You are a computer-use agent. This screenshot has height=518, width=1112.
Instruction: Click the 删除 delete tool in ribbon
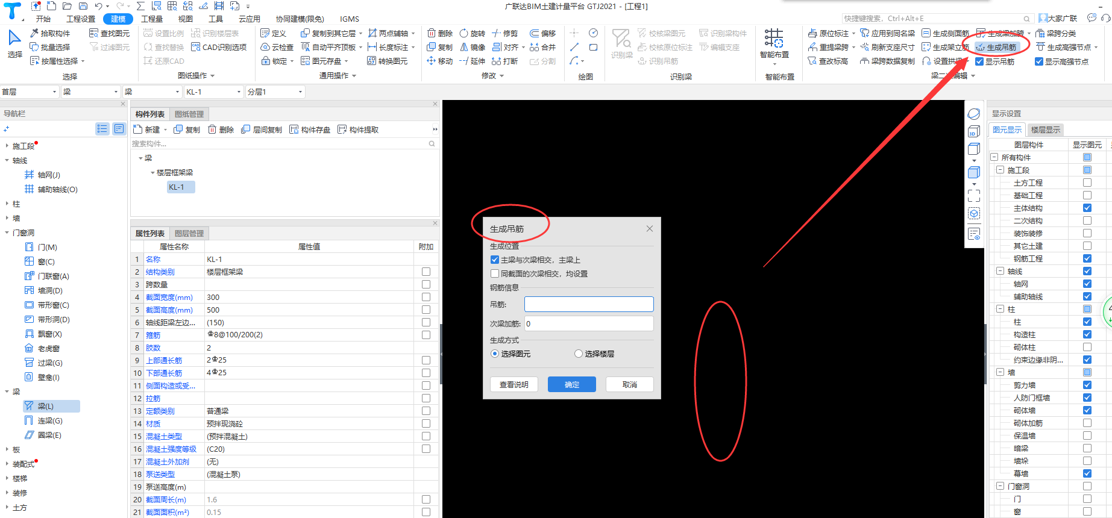[440, 33]
